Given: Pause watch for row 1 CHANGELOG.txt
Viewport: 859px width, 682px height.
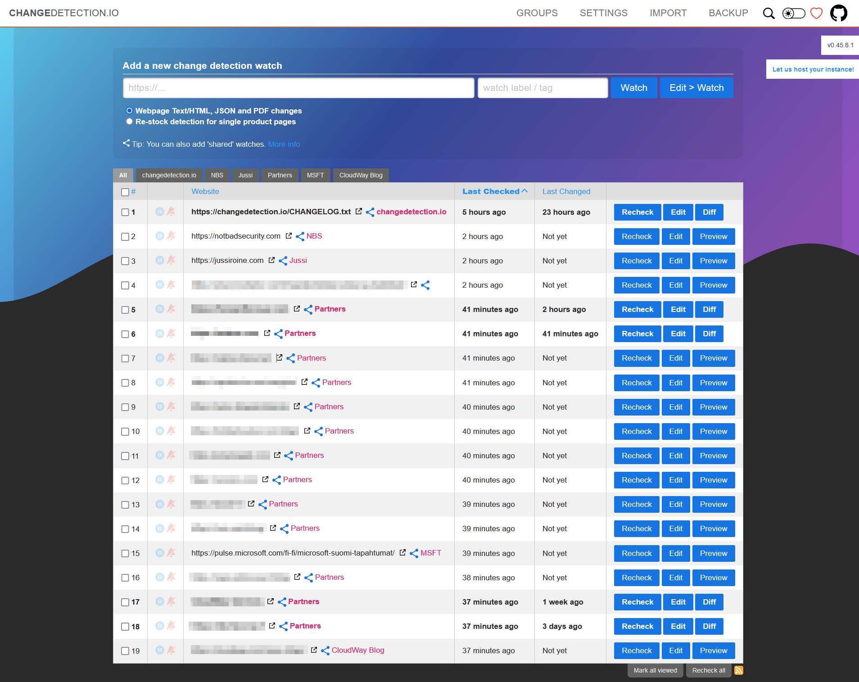Looking at the screenshot, I should [x=160, y=212].
